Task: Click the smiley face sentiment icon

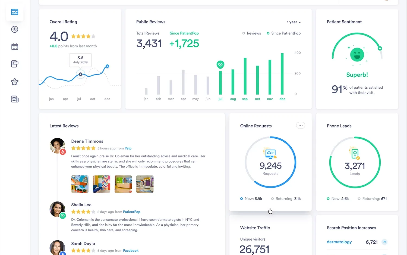Action: click(357, 55)
